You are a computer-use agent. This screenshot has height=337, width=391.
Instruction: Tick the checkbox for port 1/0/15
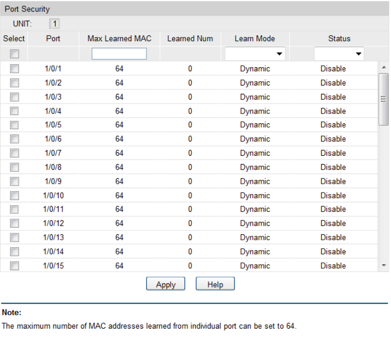tap(14, 266)
